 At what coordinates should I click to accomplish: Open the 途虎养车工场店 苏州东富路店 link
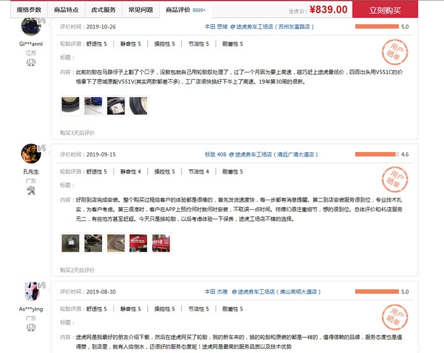[x=272, y=27]
